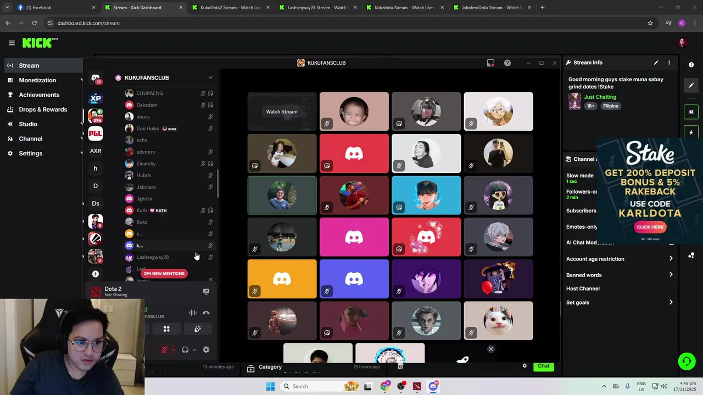The height and width of the screenshot is (395, 703).
Task: Open Discord noise suppression options
Action: 193,313
